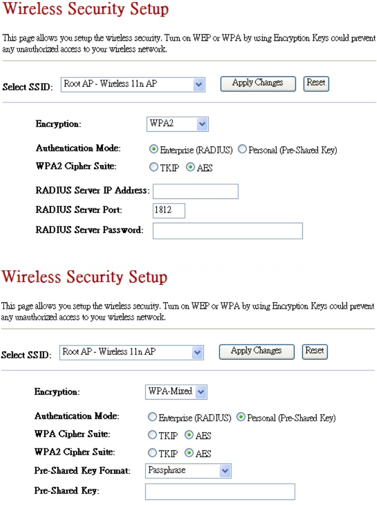Open the WPA-Mixed Encryption dropdown
Screen dimensions: 377x505
[176, 392]
